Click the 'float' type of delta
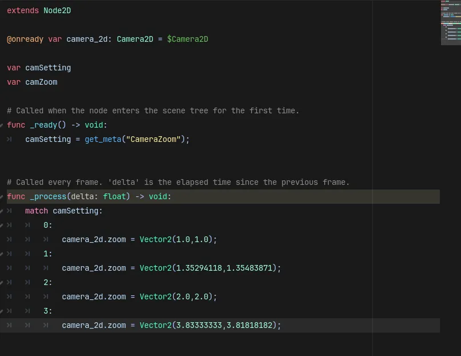 pos(114,196)
